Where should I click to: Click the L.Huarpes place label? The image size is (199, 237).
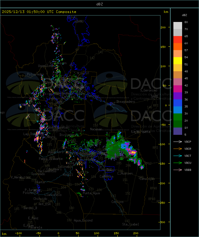pos(125,173)
